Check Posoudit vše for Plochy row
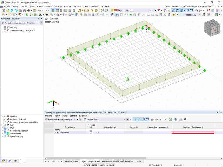The width and height of the screenshot is (223, 167). click(x=91, y=130)
